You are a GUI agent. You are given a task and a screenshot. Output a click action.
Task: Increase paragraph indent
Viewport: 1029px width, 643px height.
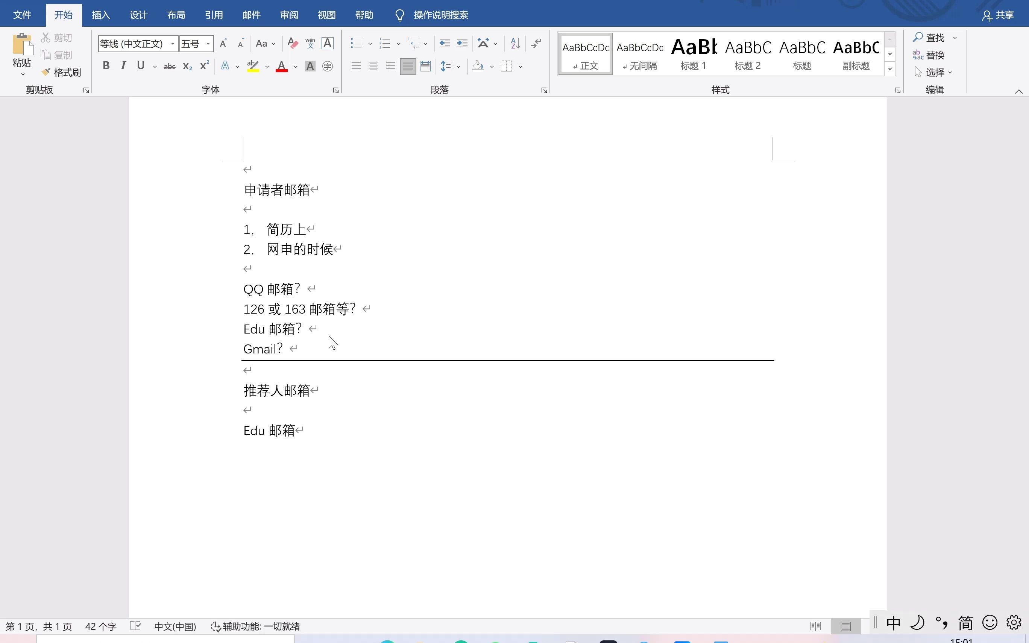pos(462,43)
